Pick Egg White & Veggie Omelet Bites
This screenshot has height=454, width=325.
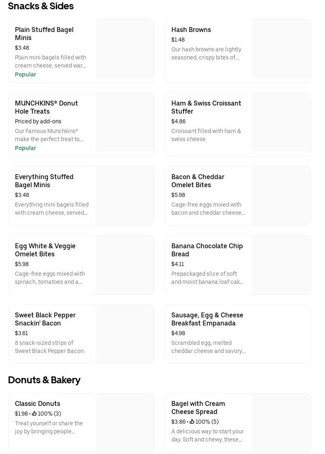[45, 250]
